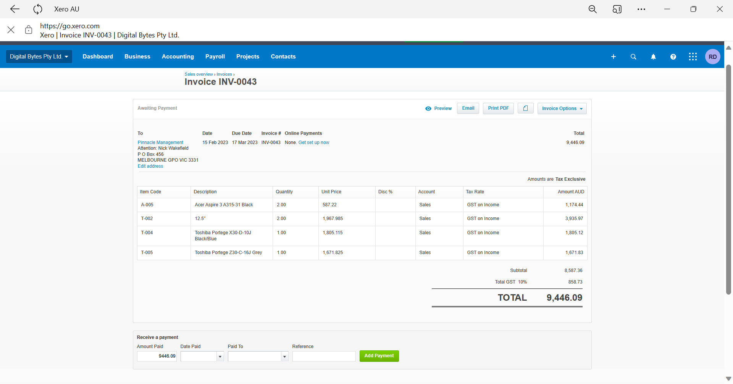Click the Acer Aspire 3 A315-31 Black description

click(x=224, y=205)
